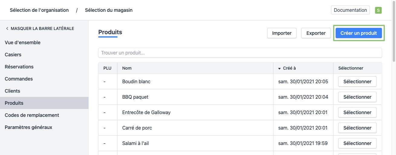Select the Entrecôte de Galloway product
The width and height of the screenshot is (396, 155).
357,112
